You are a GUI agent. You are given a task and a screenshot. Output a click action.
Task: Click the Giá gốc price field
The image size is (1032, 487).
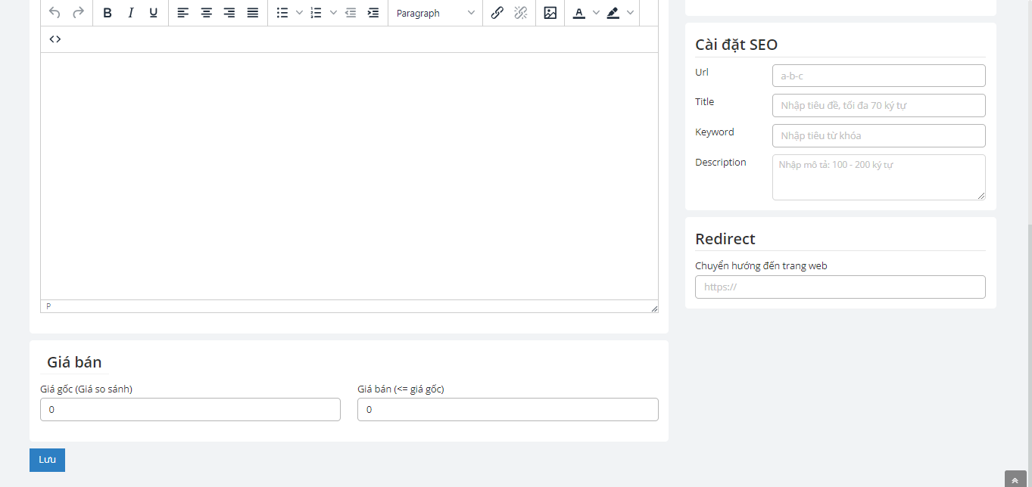point(190,410)
